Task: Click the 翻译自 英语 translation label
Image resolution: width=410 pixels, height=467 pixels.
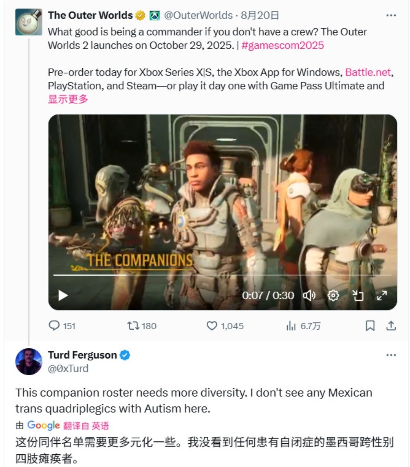Action: [86, 426]
